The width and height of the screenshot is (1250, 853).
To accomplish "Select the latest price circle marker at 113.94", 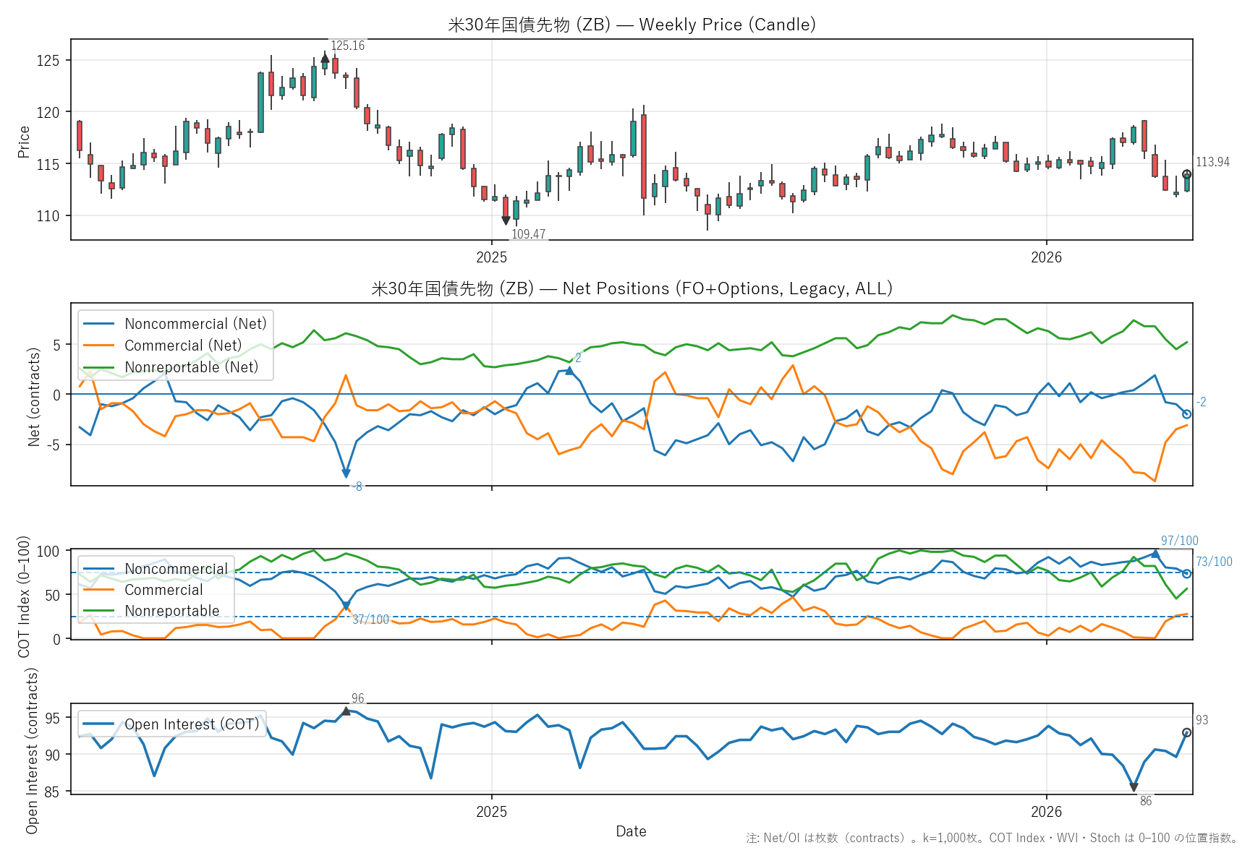I will 1186,174.
